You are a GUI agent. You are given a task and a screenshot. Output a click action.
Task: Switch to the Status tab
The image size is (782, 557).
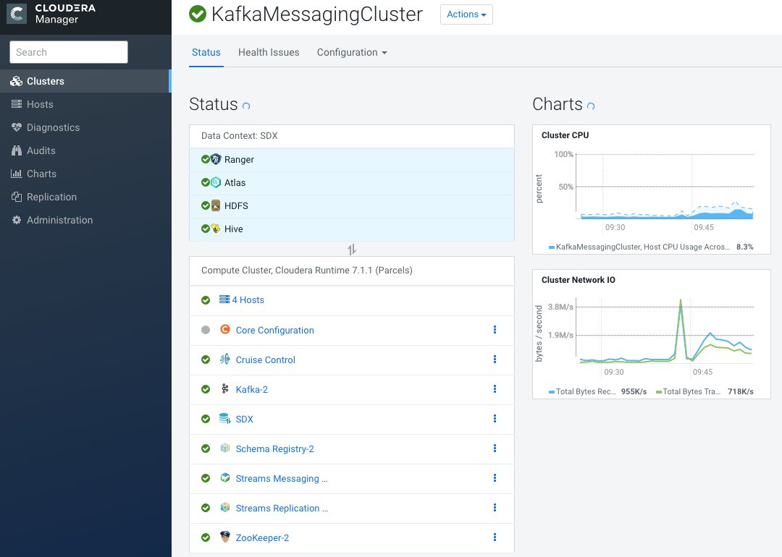point(206,52)
